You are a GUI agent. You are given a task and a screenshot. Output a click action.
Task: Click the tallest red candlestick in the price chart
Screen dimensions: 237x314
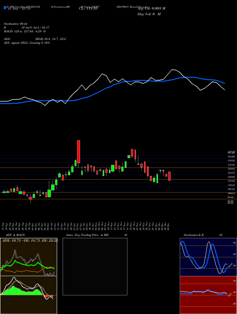click(79, 152)
